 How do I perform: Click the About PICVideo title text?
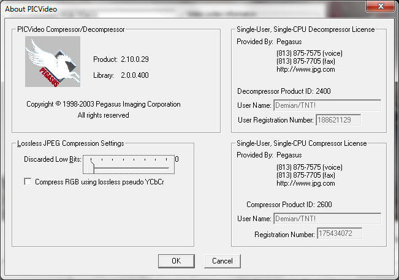click(x=31, y=9)
